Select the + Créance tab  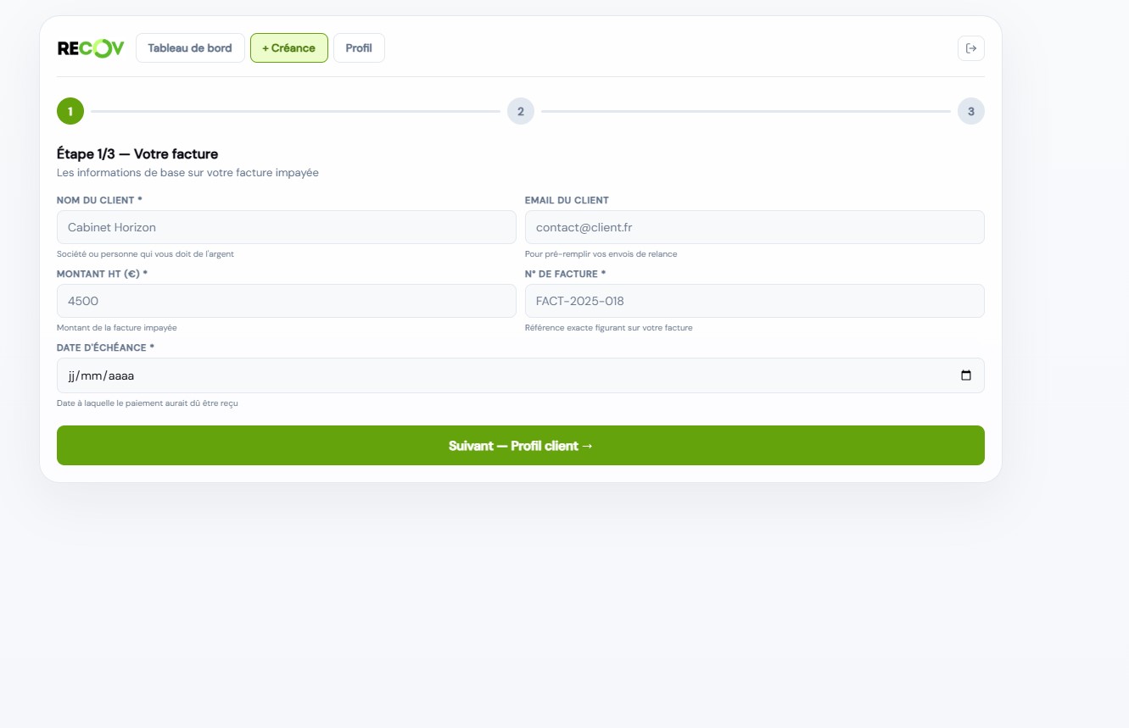(x=288, y=48)
